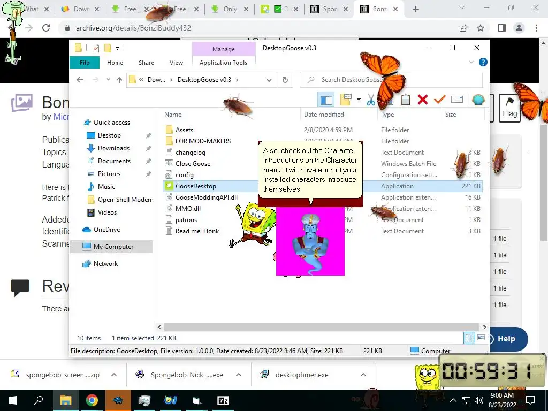
Task: Switch to Details view layout
Action: (x=469, y=338)
